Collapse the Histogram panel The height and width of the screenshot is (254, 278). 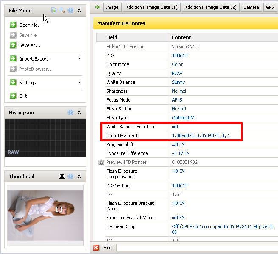79,112
